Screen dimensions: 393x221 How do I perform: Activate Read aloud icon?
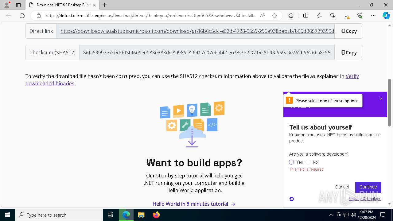tap(262, 16)
